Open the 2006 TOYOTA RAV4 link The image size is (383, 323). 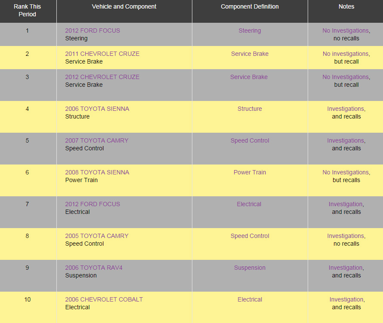pos(94,268)
